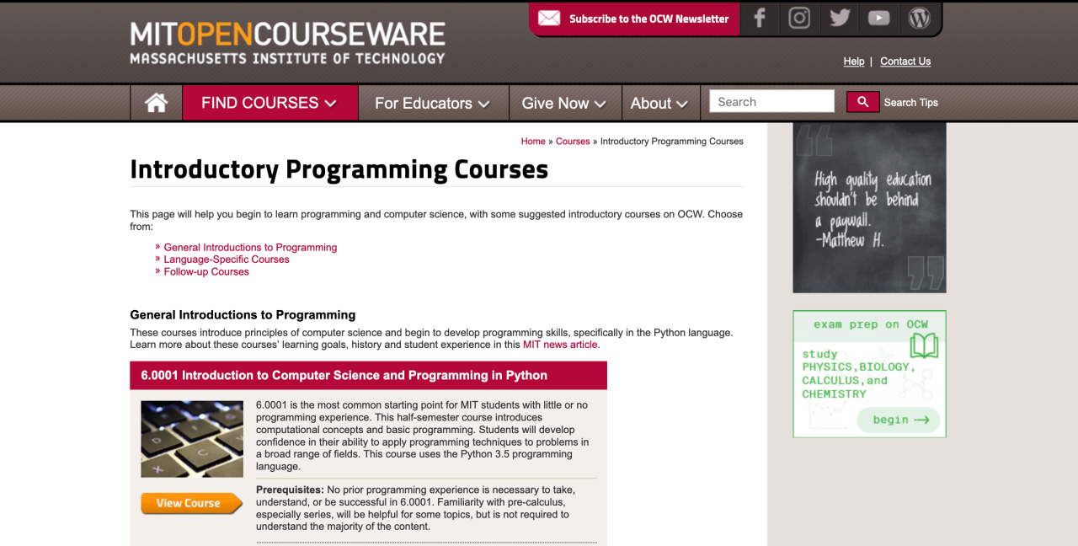This screenshot has height=546, width=1078.
Task: Click inside the Search input field
Action: click(771, 101)
